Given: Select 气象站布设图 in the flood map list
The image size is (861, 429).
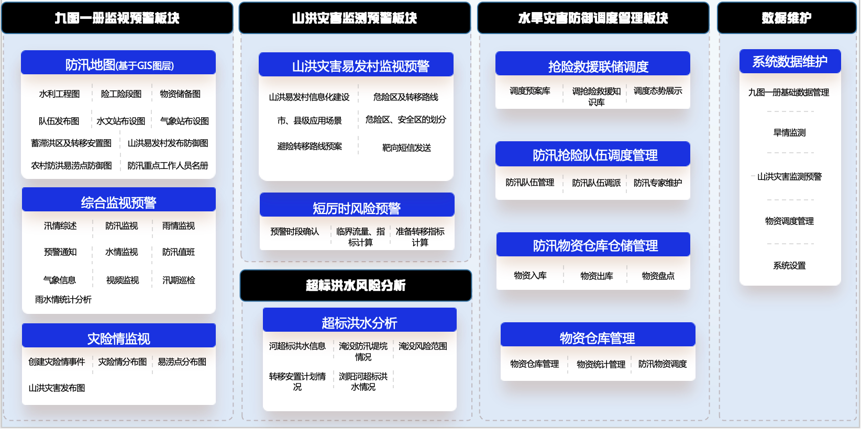Looking at the screenshot, I should click(x=184, y=121).
